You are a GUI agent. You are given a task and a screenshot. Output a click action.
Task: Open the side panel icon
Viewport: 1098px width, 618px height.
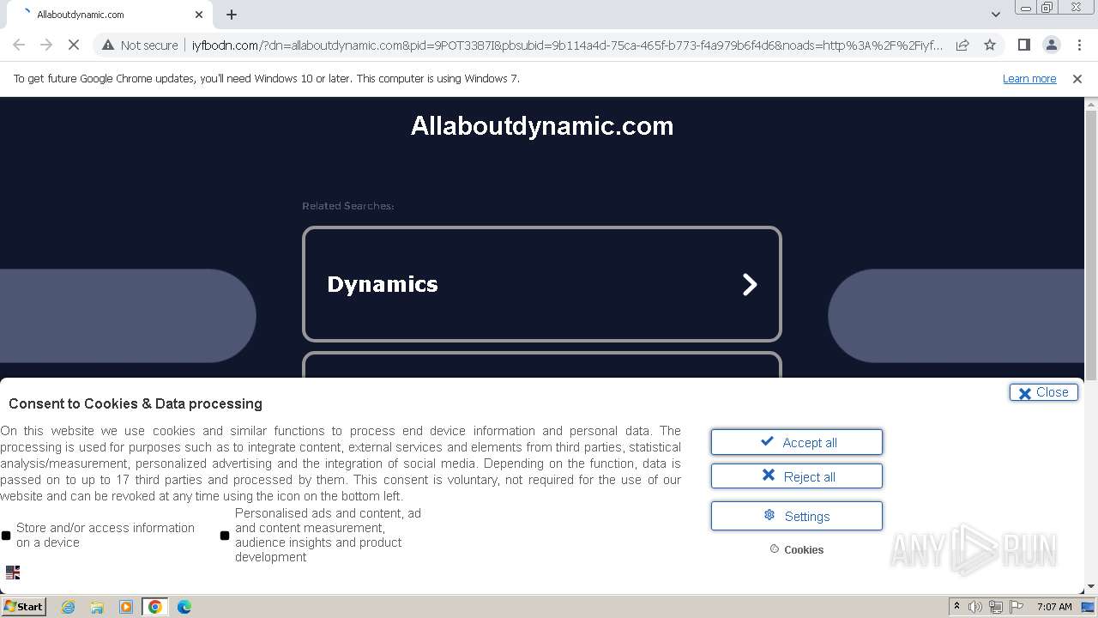coord(1023,45)
